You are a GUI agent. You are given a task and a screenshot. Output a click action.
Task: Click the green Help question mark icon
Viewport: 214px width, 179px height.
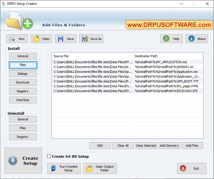(x=166, y=39)
